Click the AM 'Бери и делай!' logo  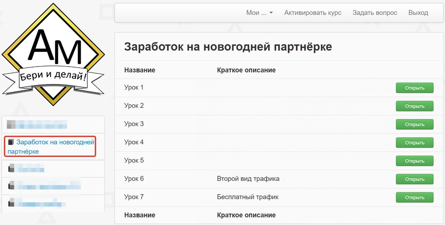coord(53,55)
